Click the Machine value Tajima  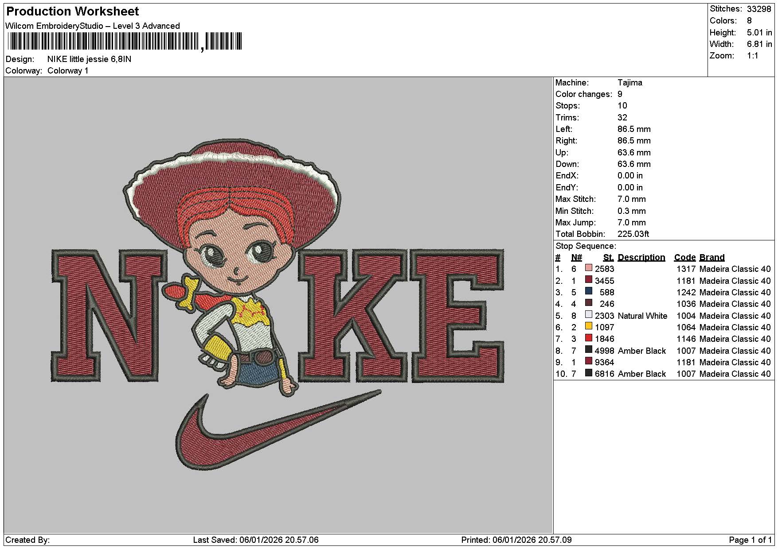[629, 82]
